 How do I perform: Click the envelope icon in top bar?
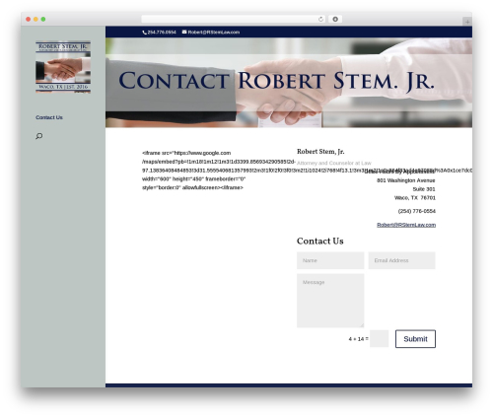point(184,32)
